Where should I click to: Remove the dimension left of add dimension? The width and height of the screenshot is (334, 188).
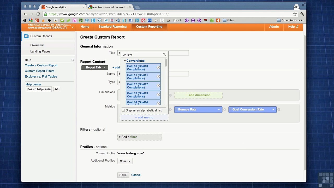pyautogui.click(x=170, y=95)
